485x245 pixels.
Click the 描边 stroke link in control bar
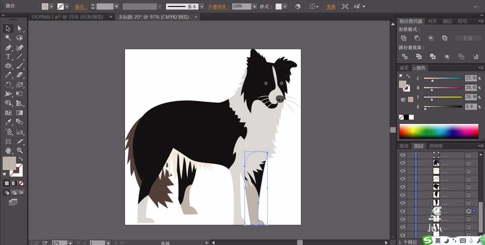(x=81, y=7)
